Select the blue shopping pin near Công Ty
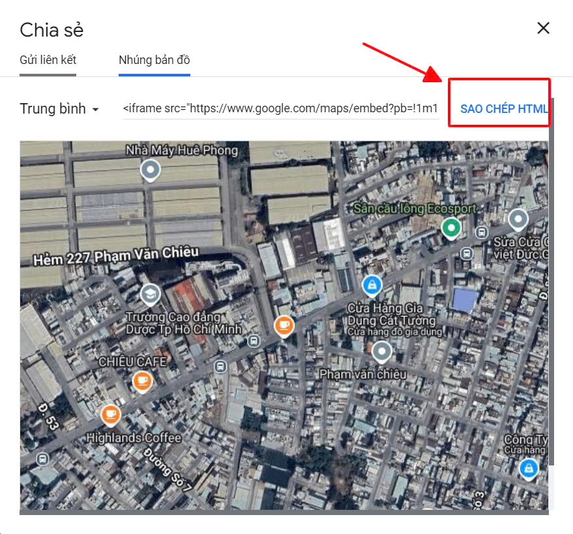The width and height of the screenshot is (573, 534). pos(529,469)
